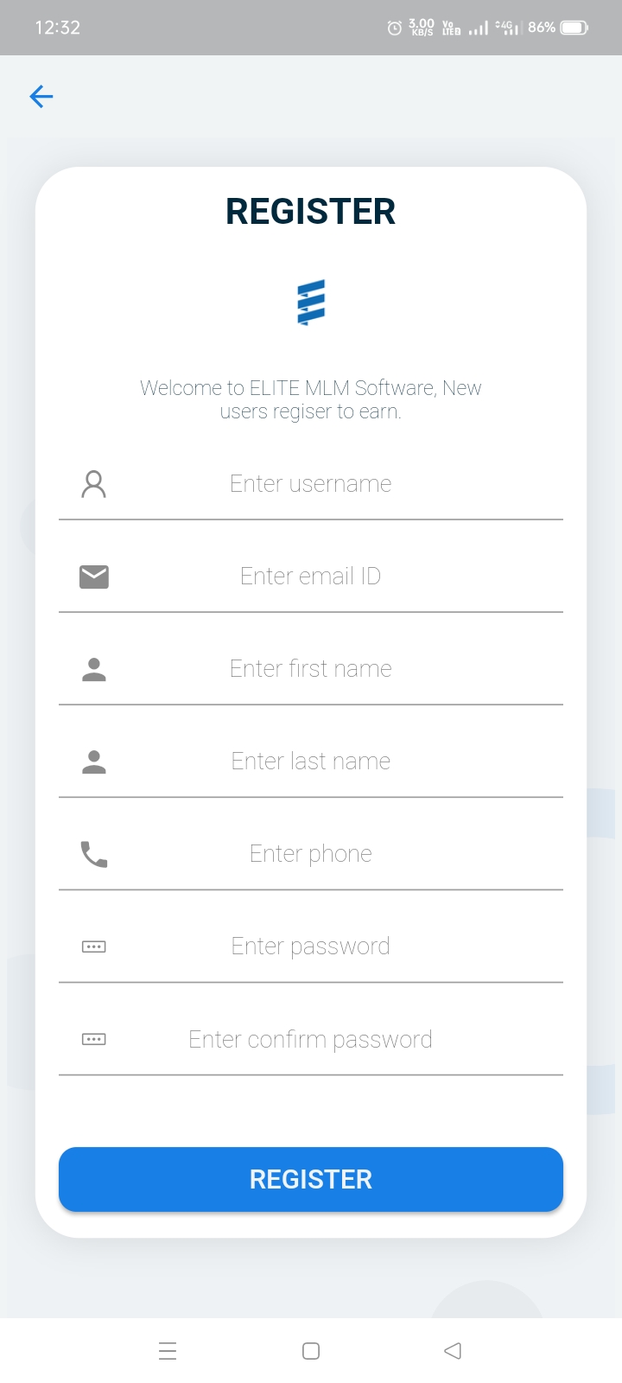Tap the confirm password dots icon
The width and height of the screenshot is (622, 1383).
[x=93, y=1039]
